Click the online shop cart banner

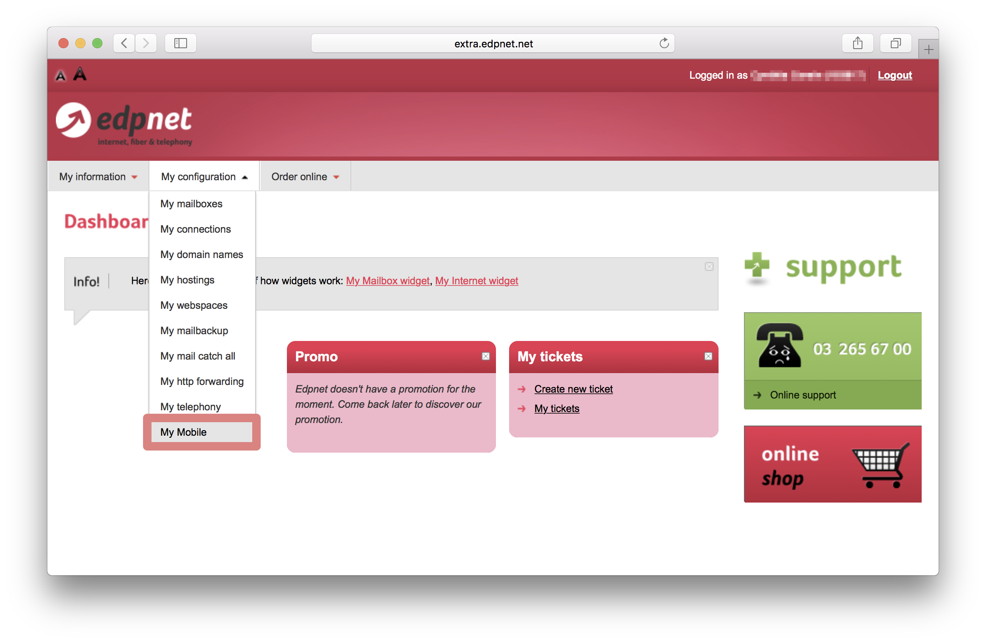[x=832, y=464]
